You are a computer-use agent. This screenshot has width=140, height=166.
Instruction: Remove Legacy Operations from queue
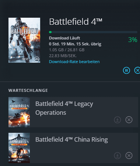(129, 120)
